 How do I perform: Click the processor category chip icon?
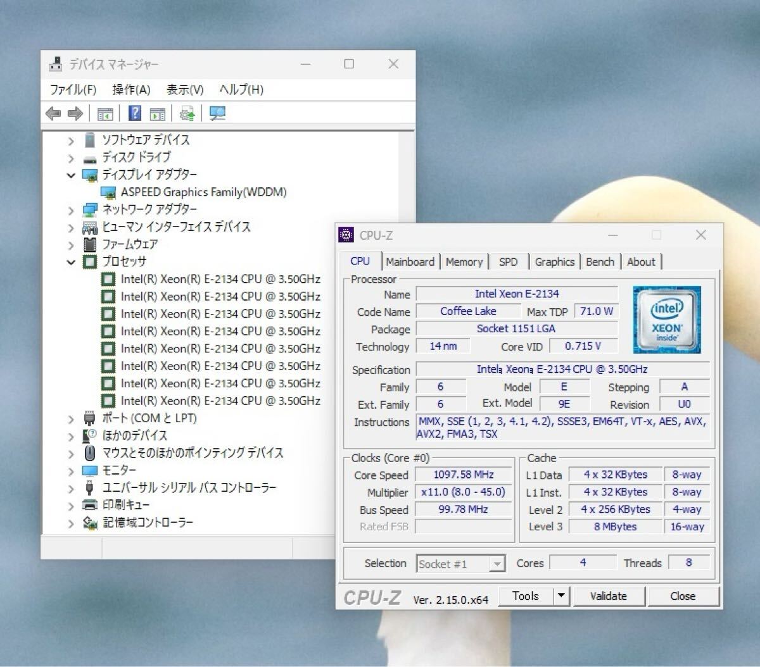click(x=90, y=261)
